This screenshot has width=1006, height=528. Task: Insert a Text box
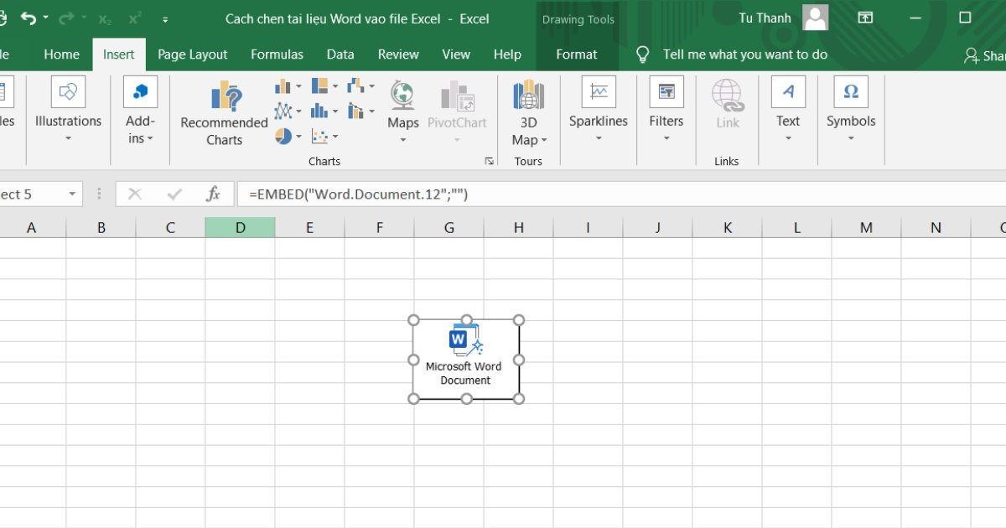[787, 105]
